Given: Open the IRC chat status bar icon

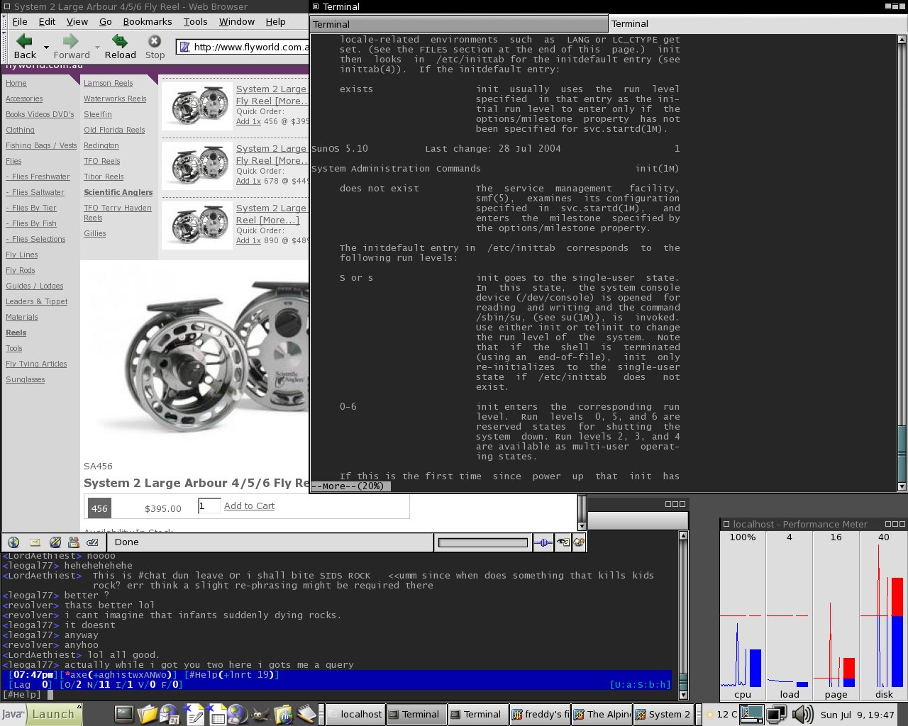Looking at the screenshot, I should [x=92, y=542].
